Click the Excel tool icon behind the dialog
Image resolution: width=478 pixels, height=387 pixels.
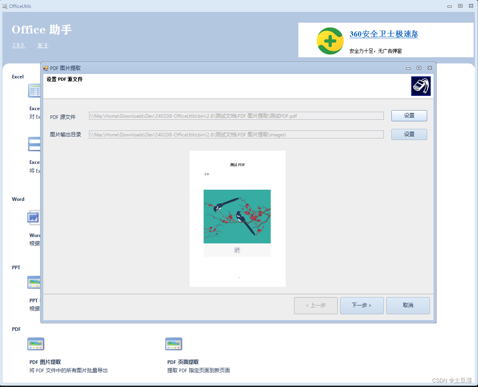point(34,91)
